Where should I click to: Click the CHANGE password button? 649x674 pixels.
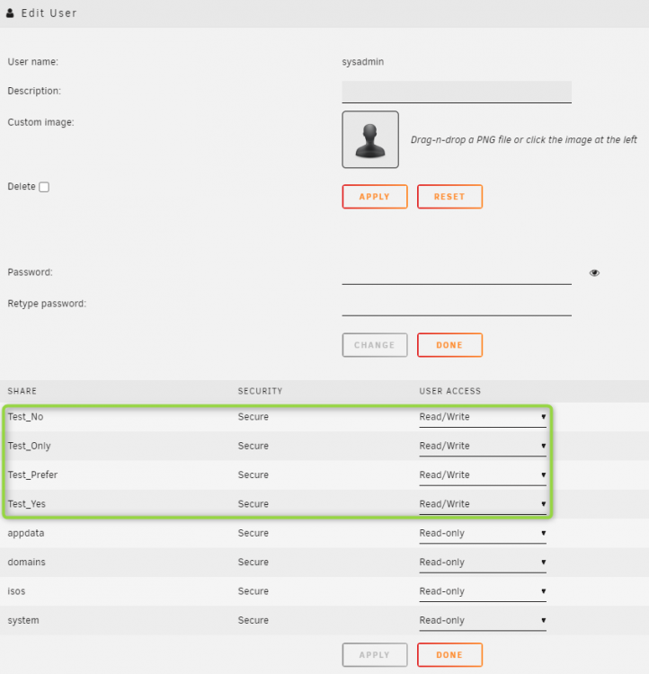click(x=375, y=345)
